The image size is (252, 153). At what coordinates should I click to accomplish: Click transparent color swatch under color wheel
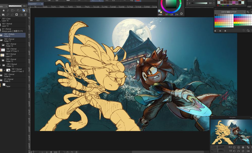click(160, 14)
